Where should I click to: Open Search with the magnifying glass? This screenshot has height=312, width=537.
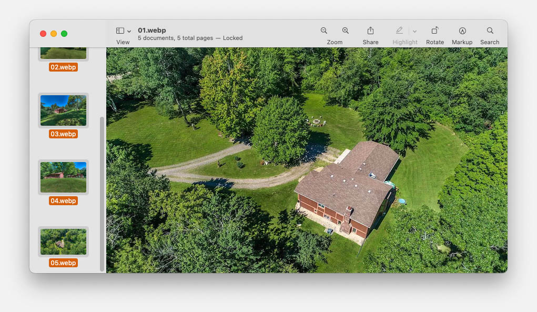click(x=490, y=31)
